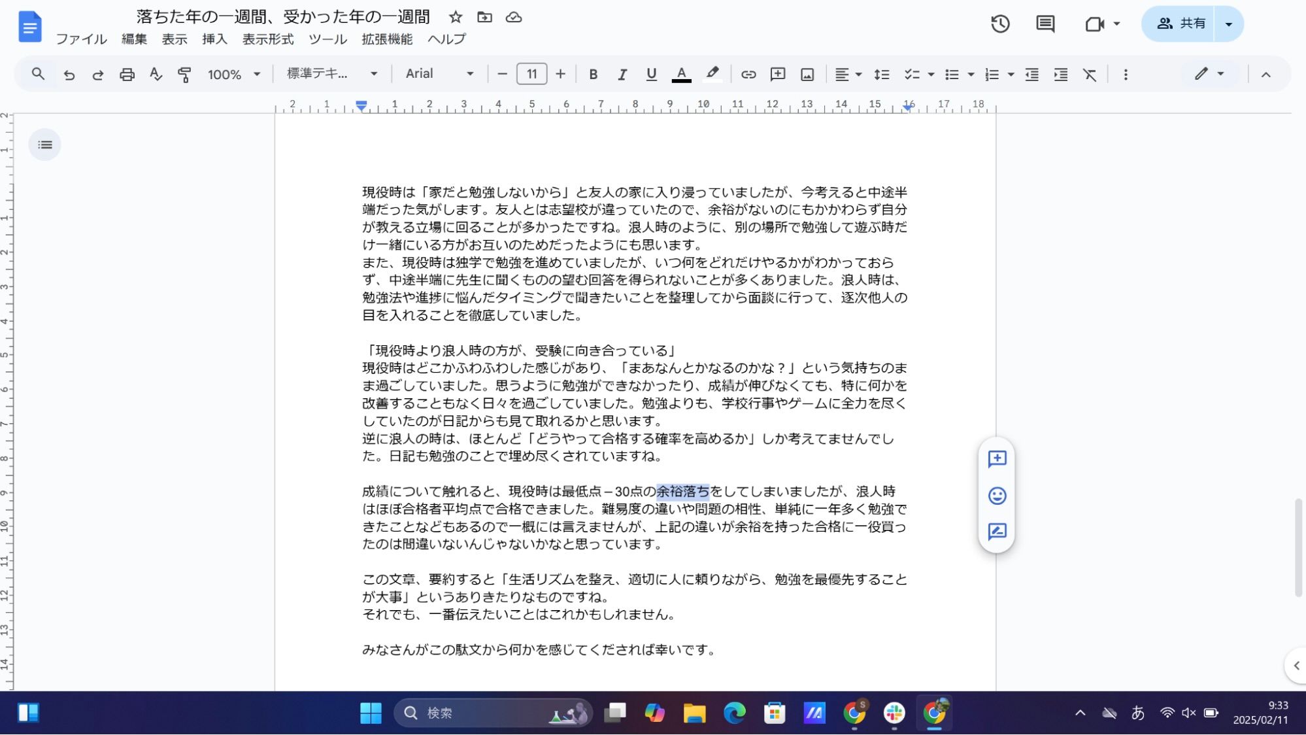
Task: Open the ツール menu
Action: pos(327,39)
